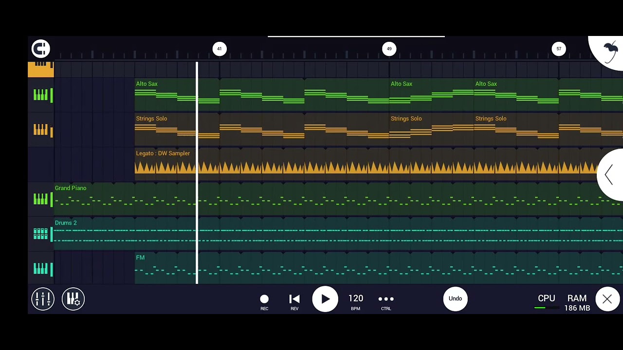Toggle the magnet snap icon

41,49
